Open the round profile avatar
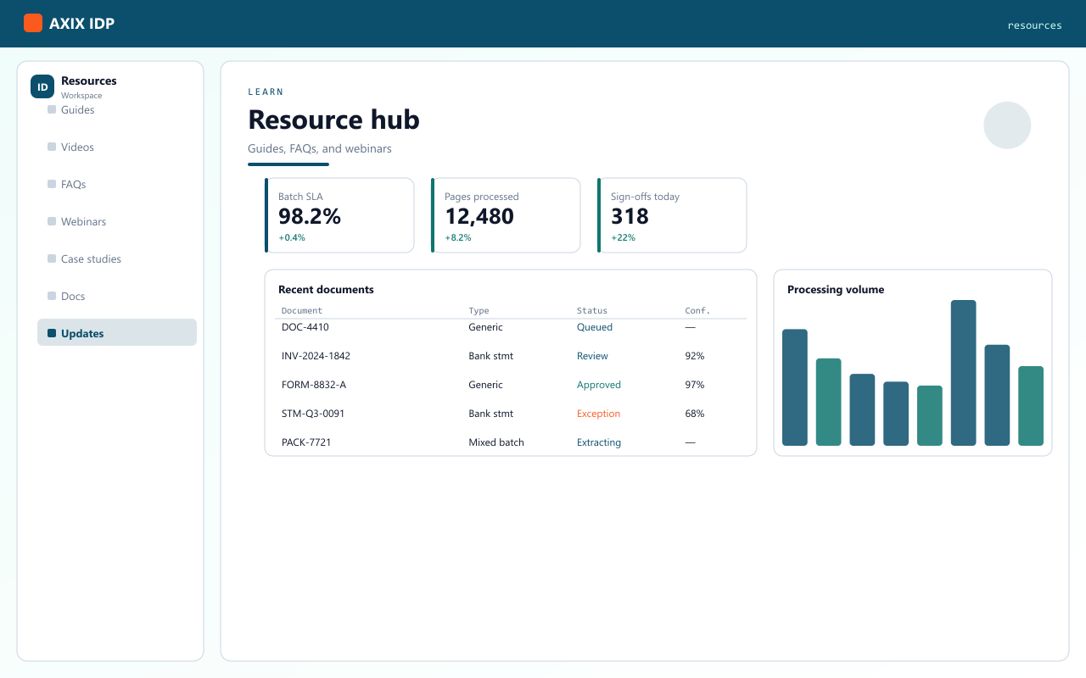 [1007, 125]
